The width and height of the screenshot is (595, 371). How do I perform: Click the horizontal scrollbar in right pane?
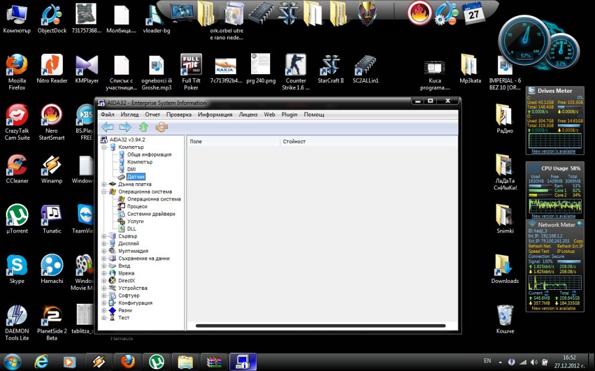click(321, 326)
